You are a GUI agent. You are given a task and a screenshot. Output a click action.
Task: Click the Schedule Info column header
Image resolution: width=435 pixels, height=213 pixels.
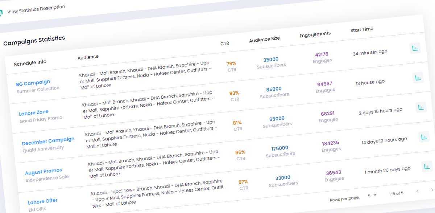[30, 63]
